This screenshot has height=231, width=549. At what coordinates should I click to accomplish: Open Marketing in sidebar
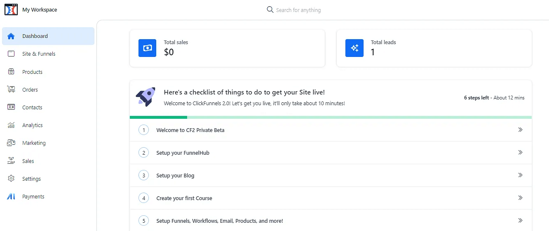(x=48, y=143)
